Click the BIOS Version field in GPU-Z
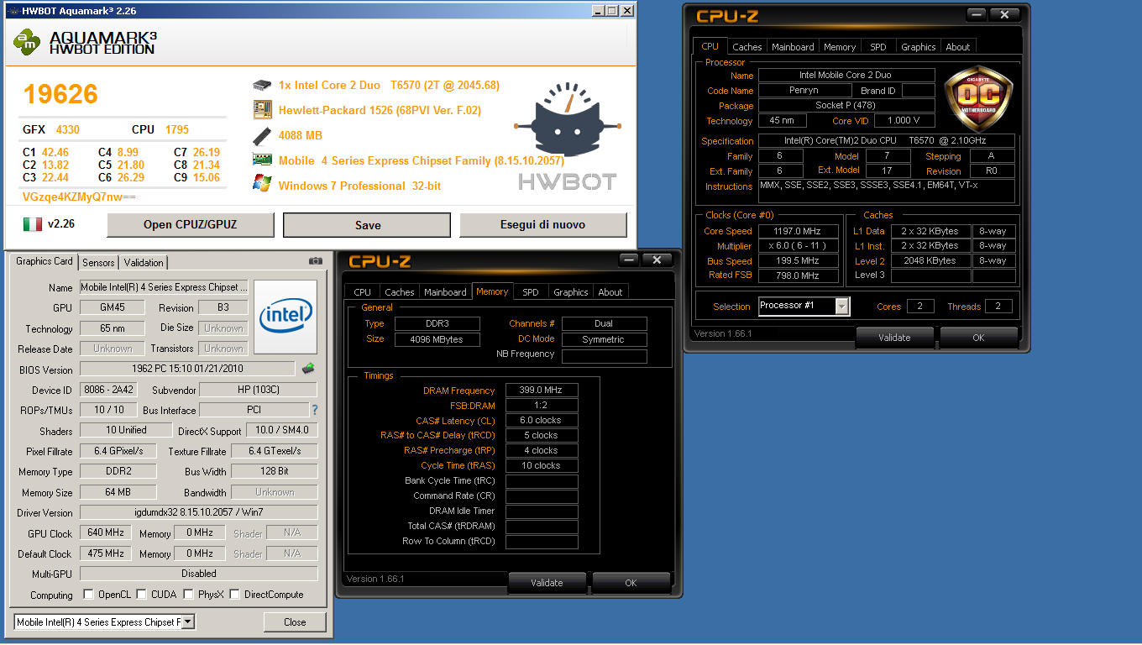1142x645 pixels. [187, 370]
